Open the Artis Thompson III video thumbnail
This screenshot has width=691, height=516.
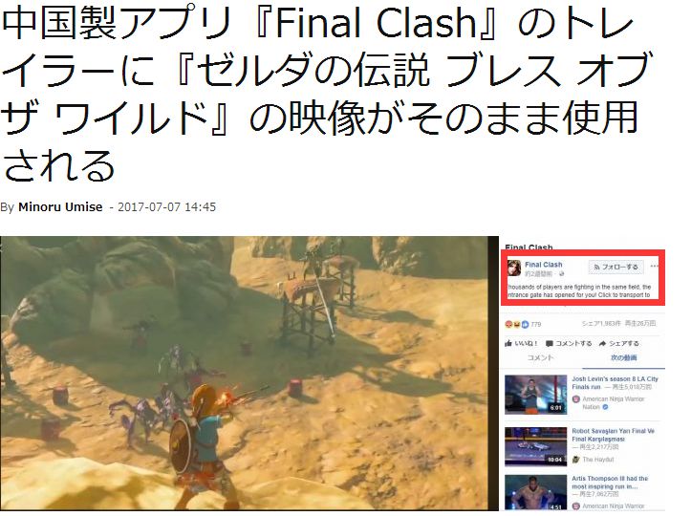click(535, 492)
